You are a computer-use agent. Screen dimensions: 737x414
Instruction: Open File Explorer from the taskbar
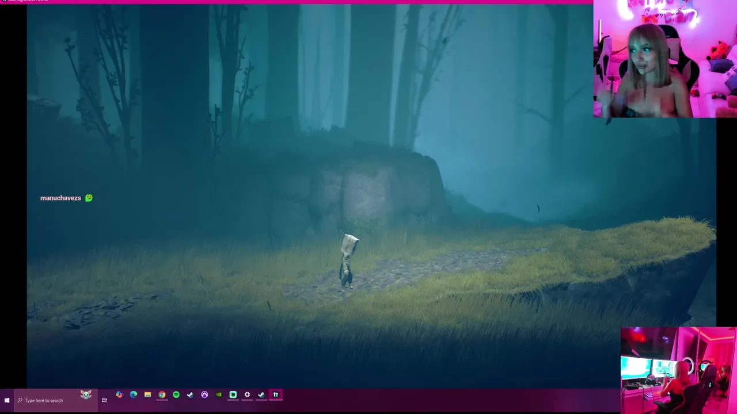[148, 395]
